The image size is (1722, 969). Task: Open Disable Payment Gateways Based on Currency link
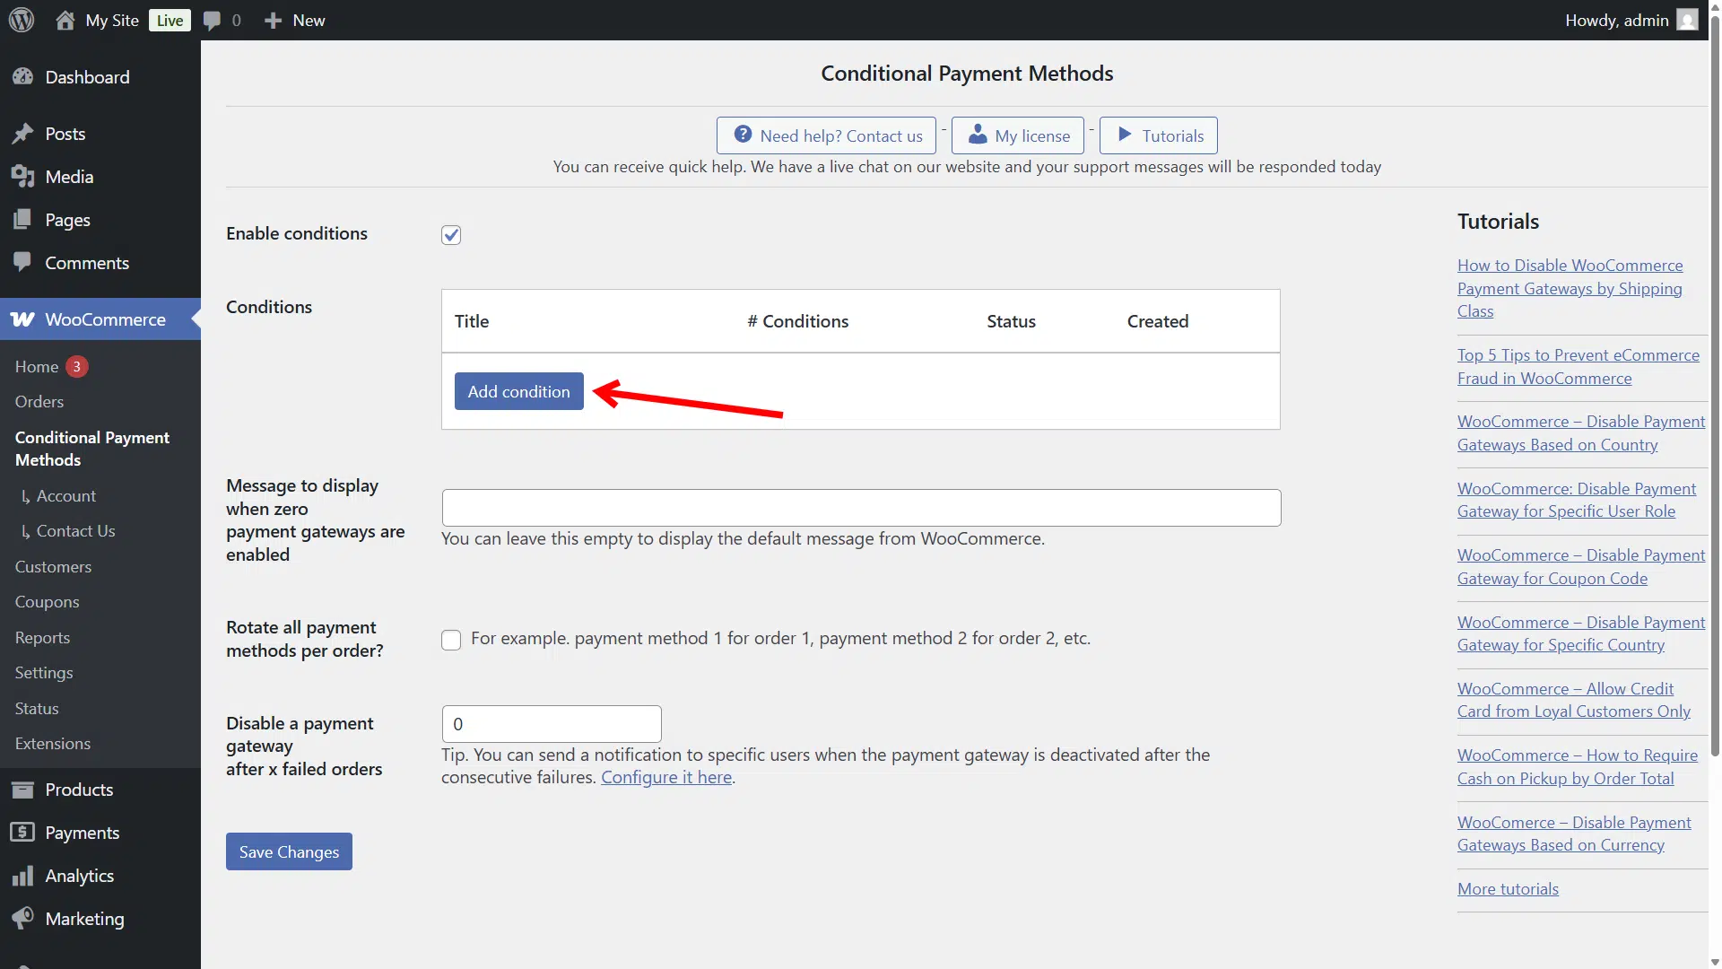point(1574,834)
